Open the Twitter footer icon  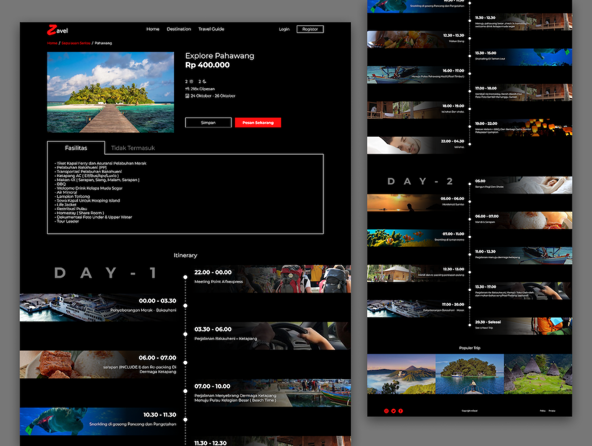coord(394,411)
